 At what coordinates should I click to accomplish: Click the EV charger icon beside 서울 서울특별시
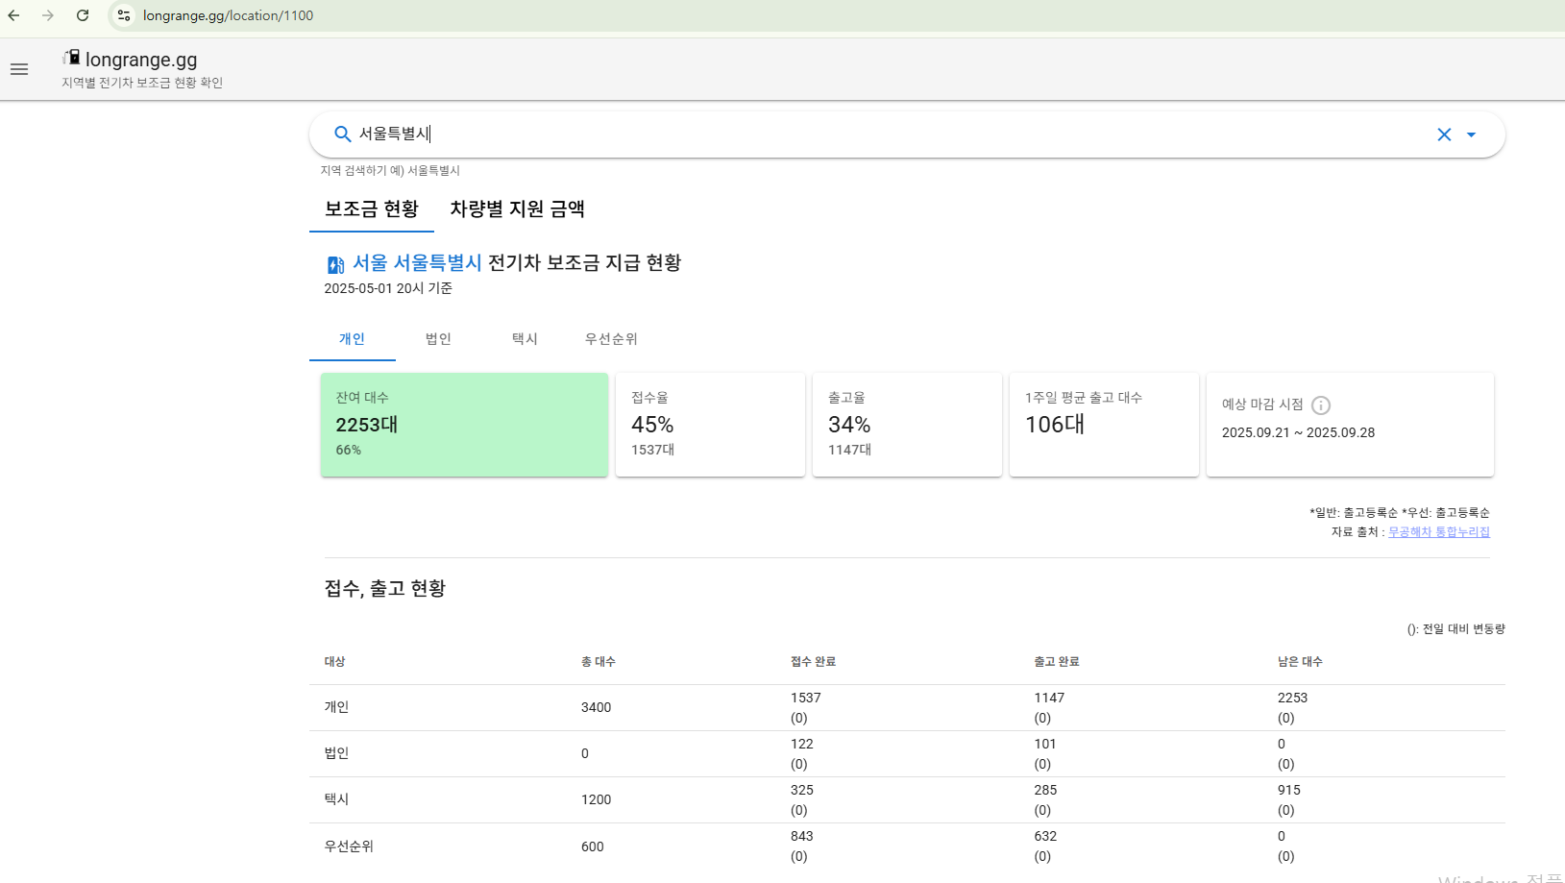335,264
